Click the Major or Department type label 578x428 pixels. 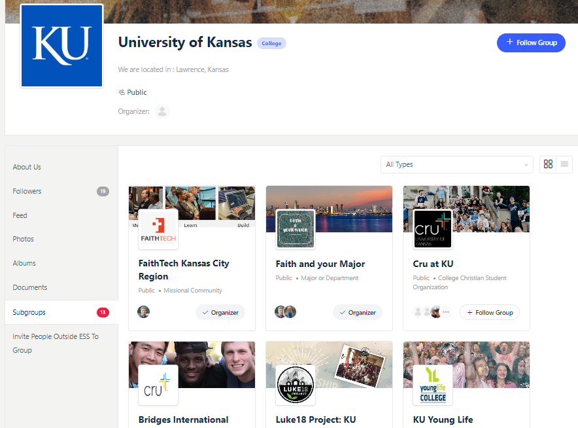[x=330, y=278]
